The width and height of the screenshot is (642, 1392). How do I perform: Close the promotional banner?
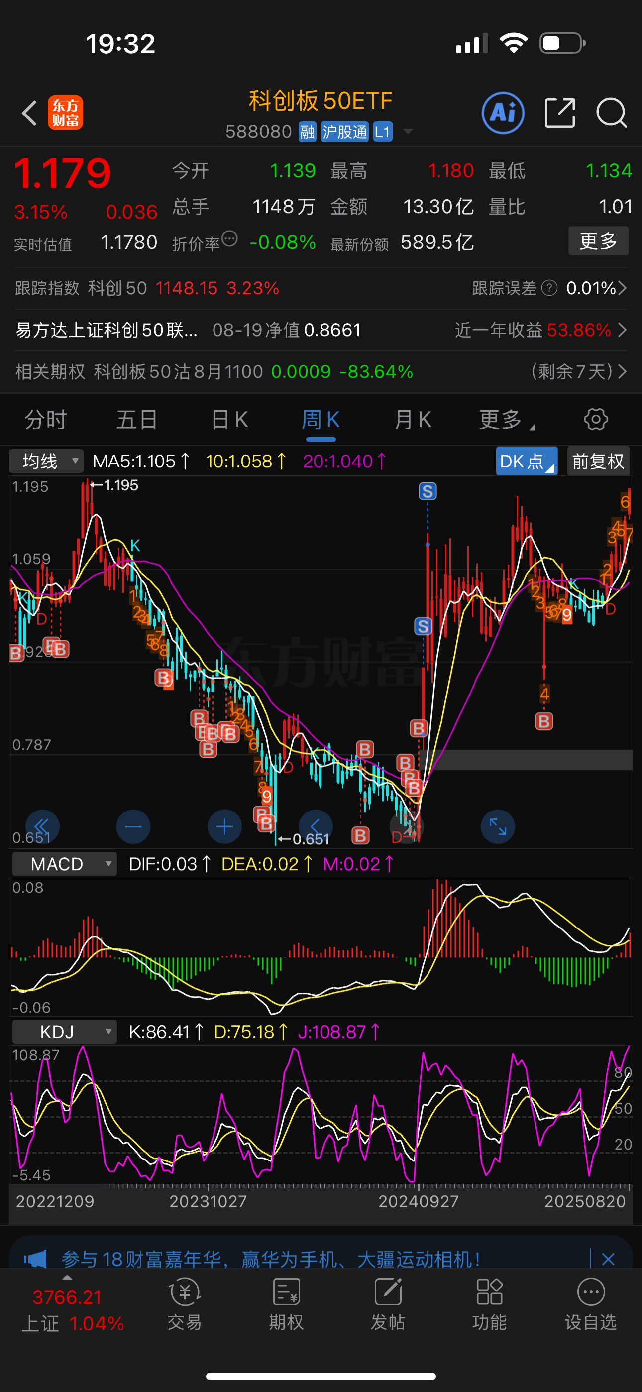[608, 1259]
